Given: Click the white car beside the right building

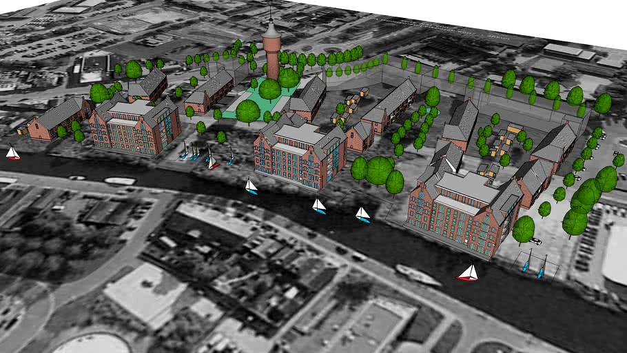Looking at the screenshot, I should (x=535, y=241).
